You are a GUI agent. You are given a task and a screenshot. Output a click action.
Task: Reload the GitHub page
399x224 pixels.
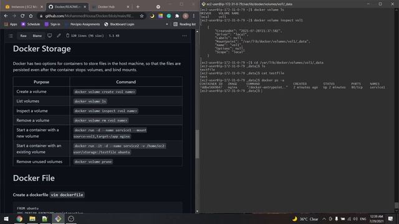22,16
